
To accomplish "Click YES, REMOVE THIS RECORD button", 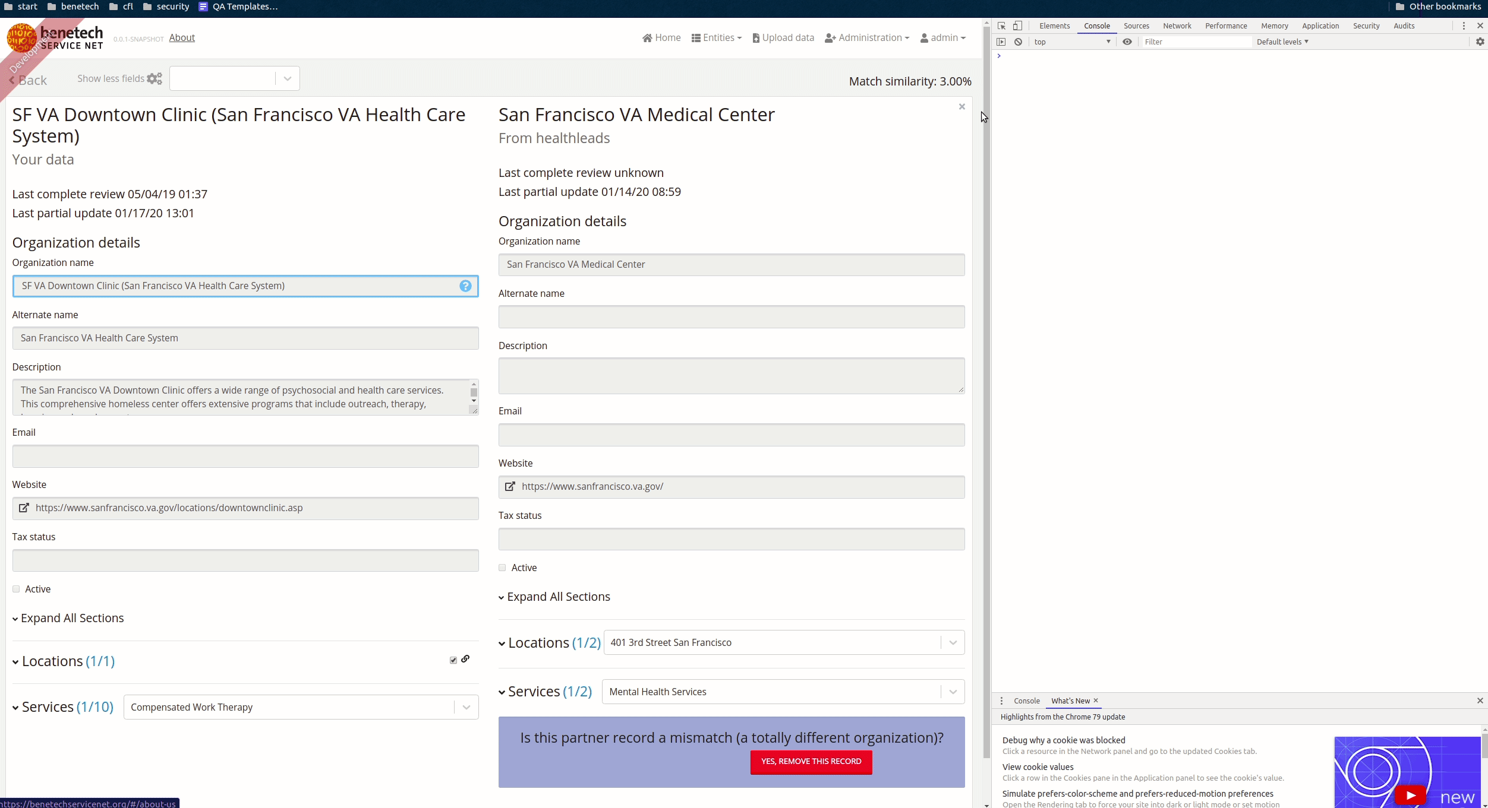I will [811, 762].
